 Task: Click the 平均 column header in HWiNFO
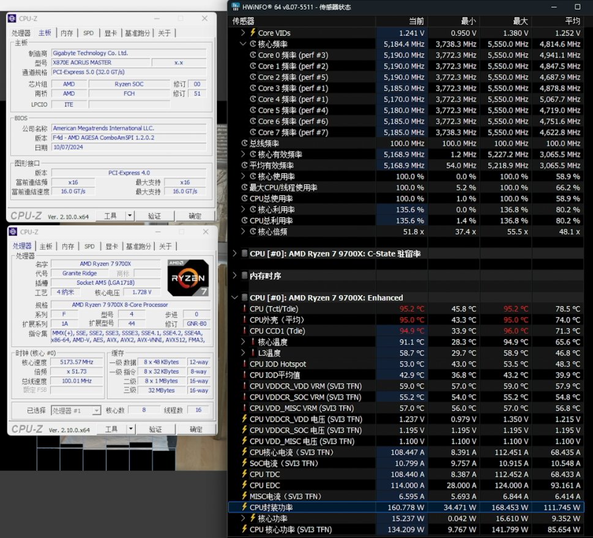pyautogui.click(x=558, y=21)
